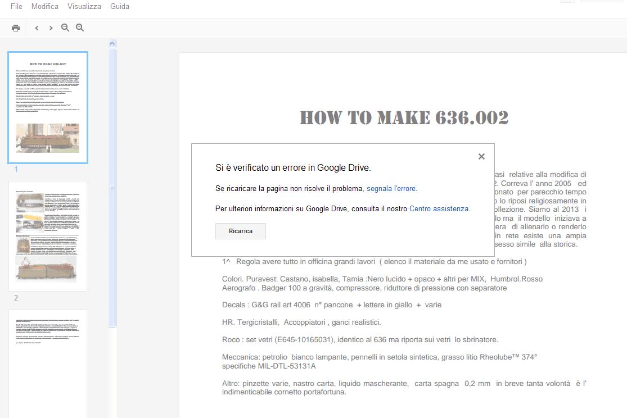The width and height of the screenshot is (627, 418).
Task: Open the File menu
Action: (x=16, y=6)
